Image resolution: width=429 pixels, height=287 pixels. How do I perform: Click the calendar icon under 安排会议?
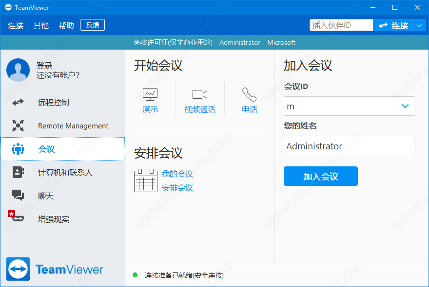tap(146, 180)
